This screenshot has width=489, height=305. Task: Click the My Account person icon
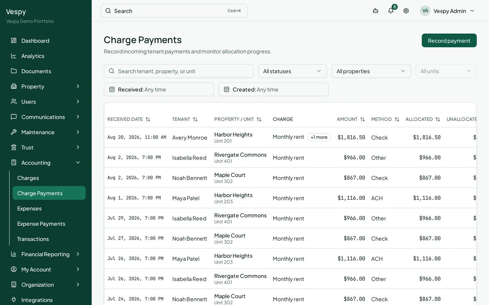coord(14,269)
